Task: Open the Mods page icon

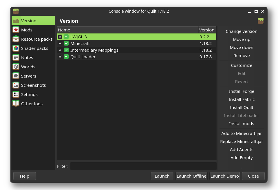Action: click(16, 30)
